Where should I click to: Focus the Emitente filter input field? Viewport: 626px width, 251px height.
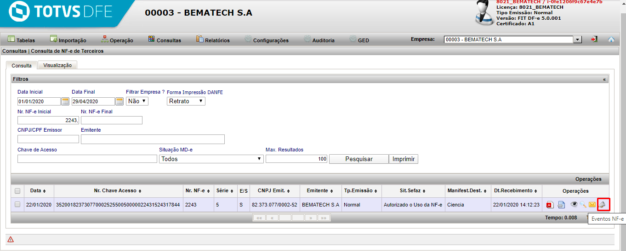click(153, 139)
